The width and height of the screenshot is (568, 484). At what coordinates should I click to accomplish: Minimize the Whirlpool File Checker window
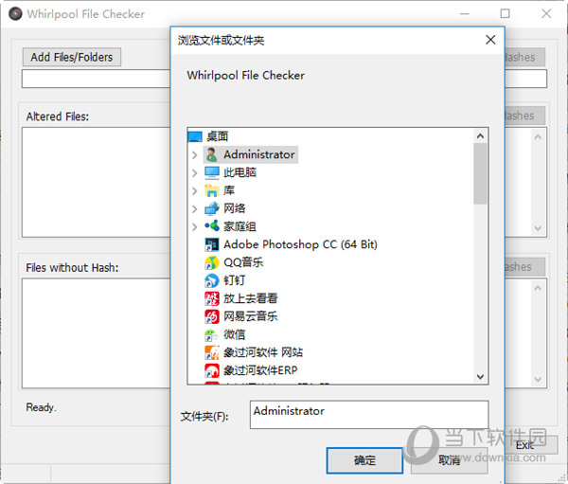coord(465,14)
